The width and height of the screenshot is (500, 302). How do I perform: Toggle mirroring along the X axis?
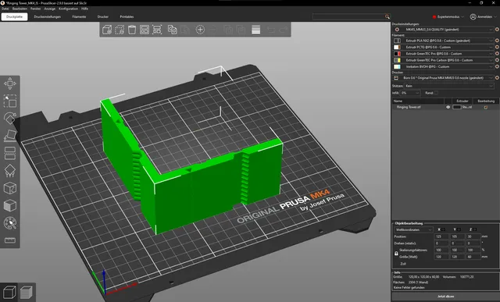443,229
